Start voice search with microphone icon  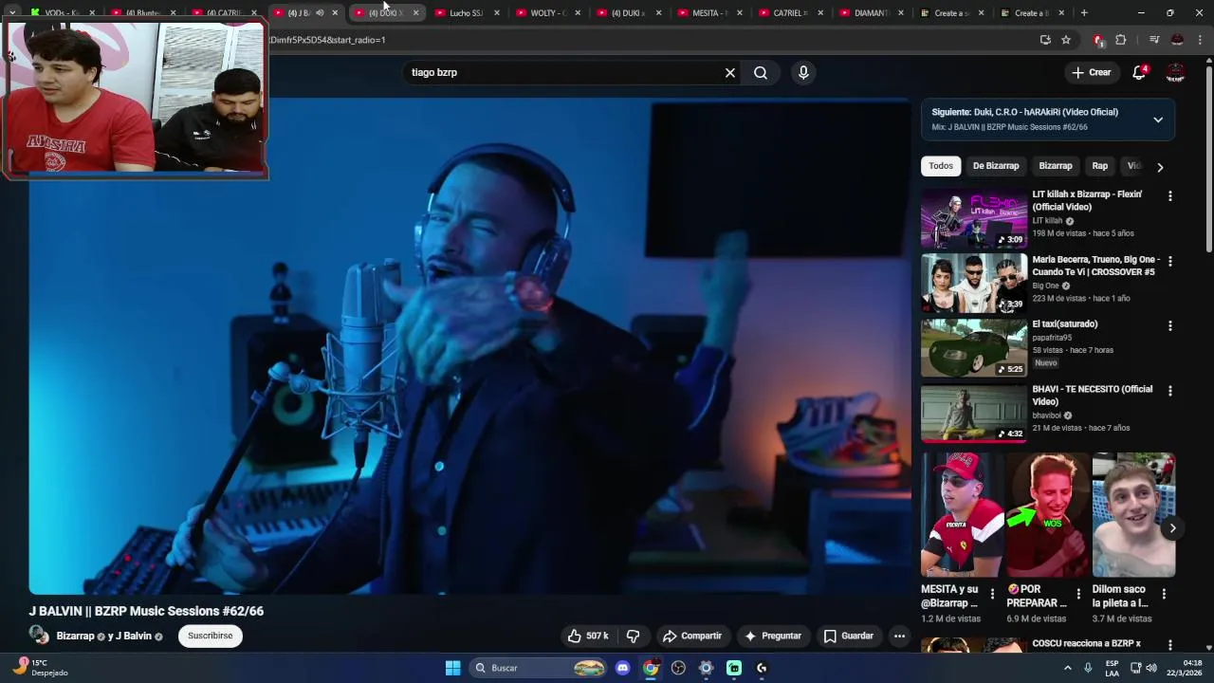(803, 73)
